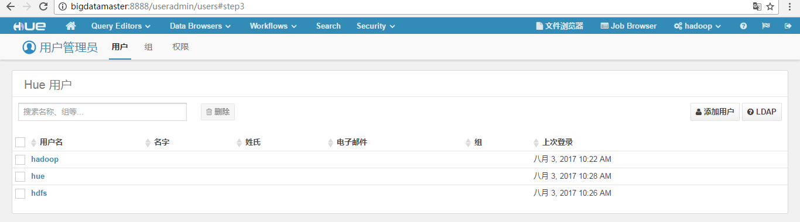The image size is (800, 222).
Task: Click the page info icon in address bar
Action: (63, 7)
